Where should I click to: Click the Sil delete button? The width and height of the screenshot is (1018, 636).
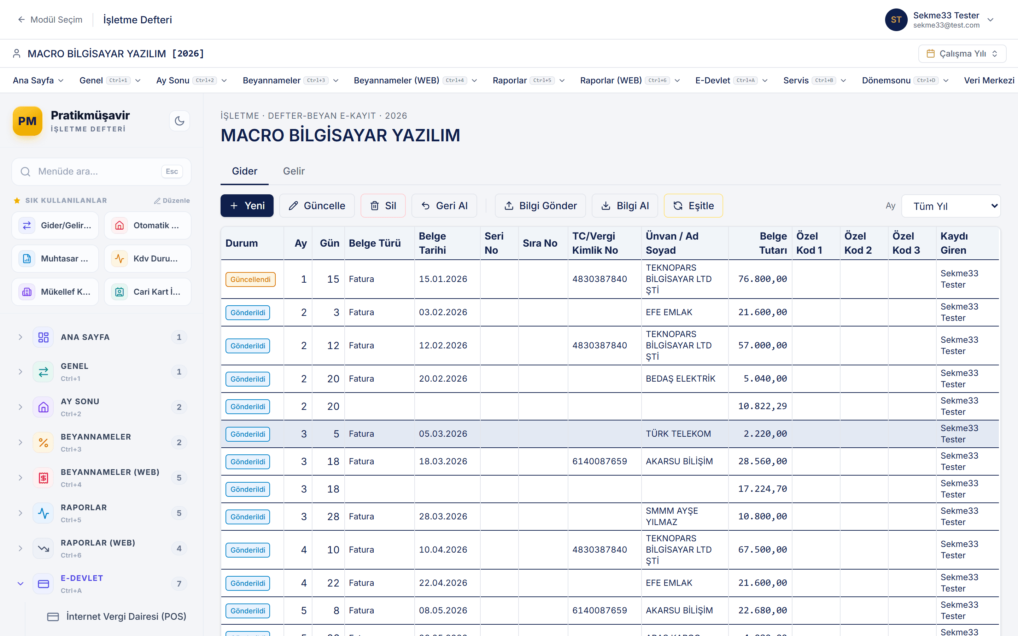[383, 206]
